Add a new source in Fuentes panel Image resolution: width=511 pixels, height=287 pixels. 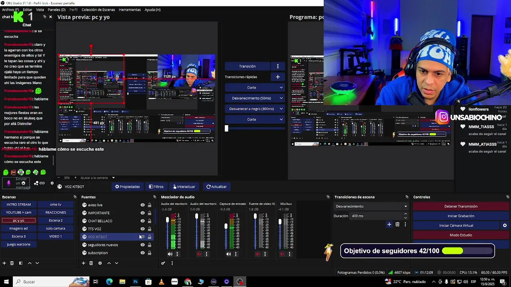pyautogui.click(x=83, y=263)
